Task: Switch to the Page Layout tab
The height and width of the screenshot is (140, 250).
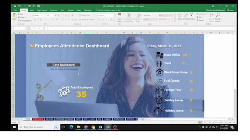Action: point(42,10)
